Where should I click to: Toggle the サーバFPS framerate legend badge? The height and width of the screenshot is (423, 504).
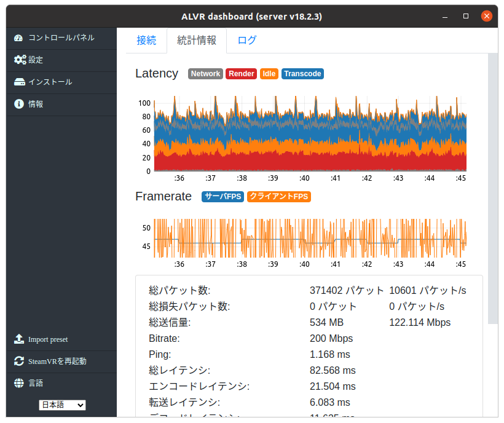pyautogui.click(x=221, y=197)
